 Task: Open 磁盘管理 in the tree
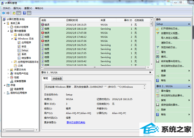click(x=17, y=89)
